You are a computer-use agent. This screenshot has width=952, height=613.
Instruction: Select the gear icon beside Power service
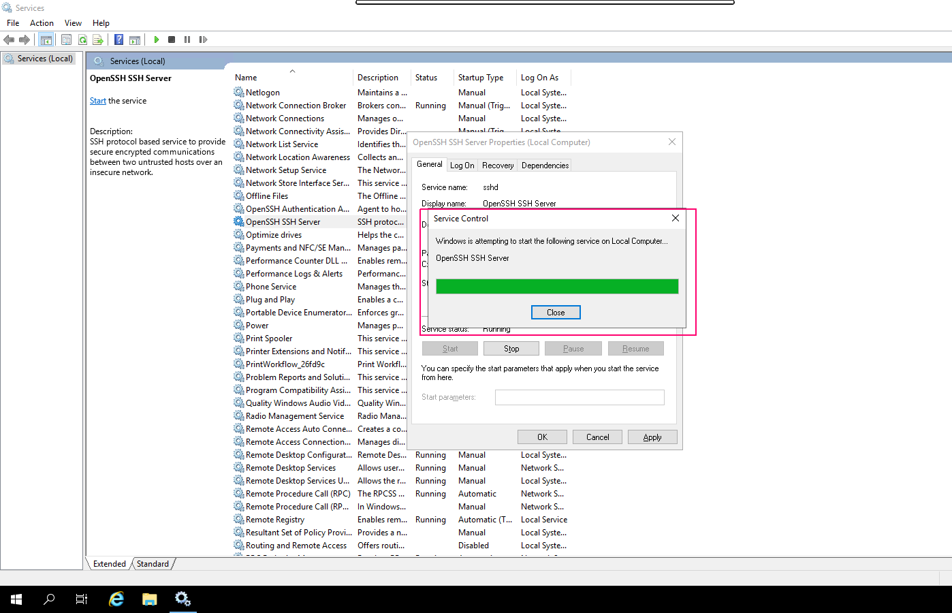point(239,325)
